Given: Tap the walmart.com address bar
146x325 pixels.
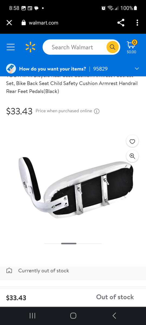Looking at the screenshot, I should 44,23.
